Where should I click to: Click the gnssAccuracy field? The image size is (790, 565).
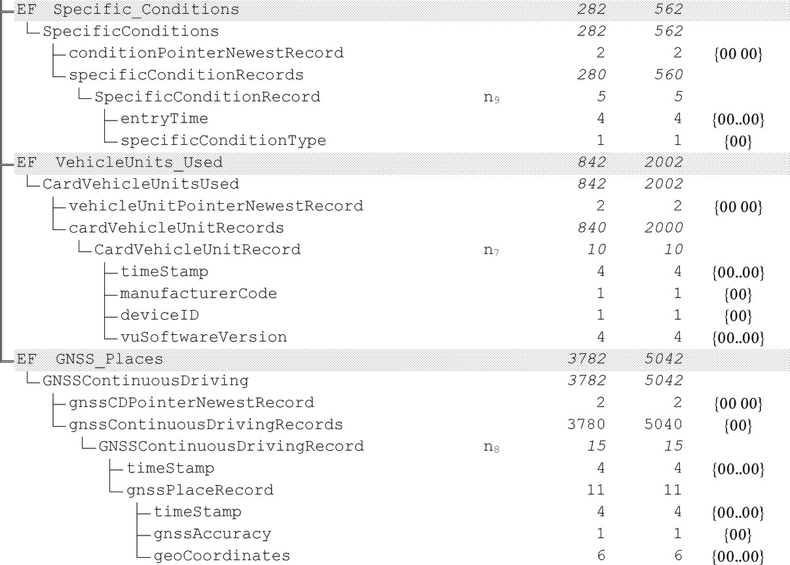(x=212, y=534)
